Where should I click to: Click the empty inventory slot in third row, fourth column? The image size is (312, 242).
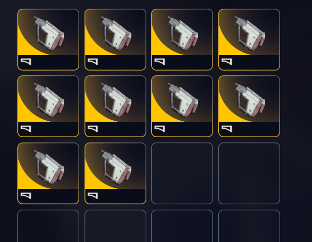[x=249, y=173]
